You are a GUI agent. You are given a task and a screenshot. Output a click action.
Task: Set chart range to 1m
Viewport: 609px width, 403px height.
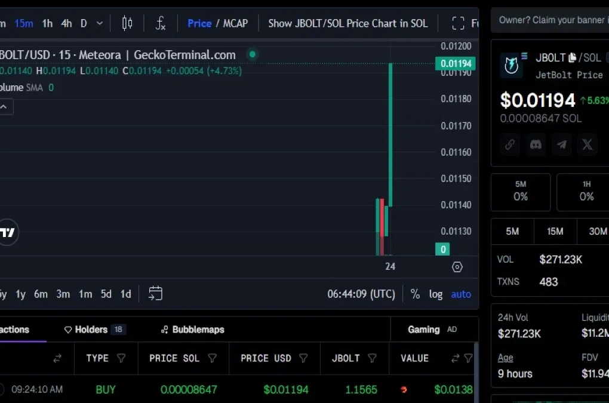click(x=85, y=294)
